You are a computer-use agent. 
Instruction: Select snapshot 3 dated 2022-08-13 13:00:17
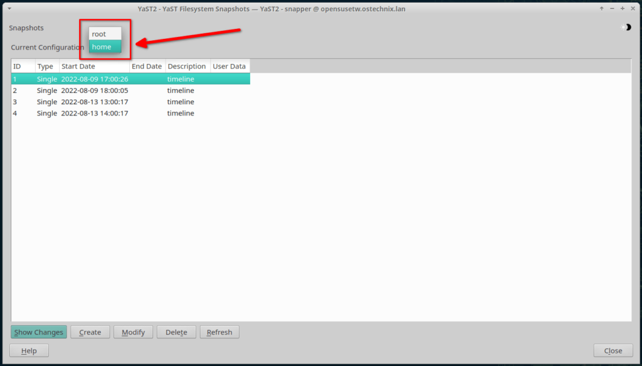94,102
